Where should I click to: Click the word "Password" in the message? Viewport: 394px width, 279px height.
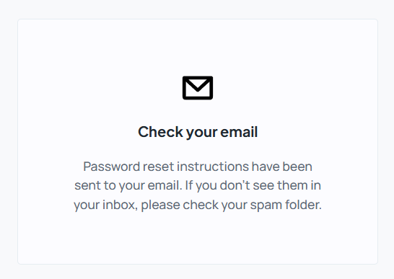[x=112, y=167]
